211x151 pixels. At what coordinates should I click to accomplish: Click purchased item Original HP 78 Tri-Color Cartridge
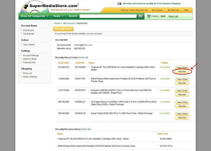click(93, 139)
